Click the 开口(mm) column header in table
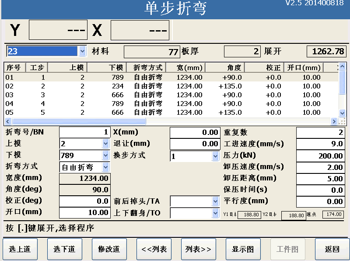 click(304, 67)
